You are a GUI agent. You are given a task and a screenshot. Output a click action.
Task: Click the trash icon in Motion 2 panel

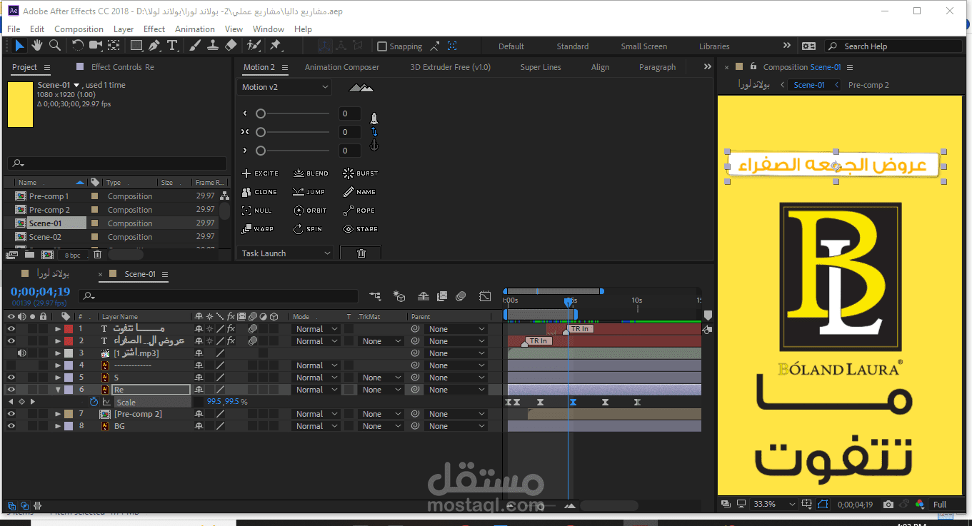[x=361, y=253]
